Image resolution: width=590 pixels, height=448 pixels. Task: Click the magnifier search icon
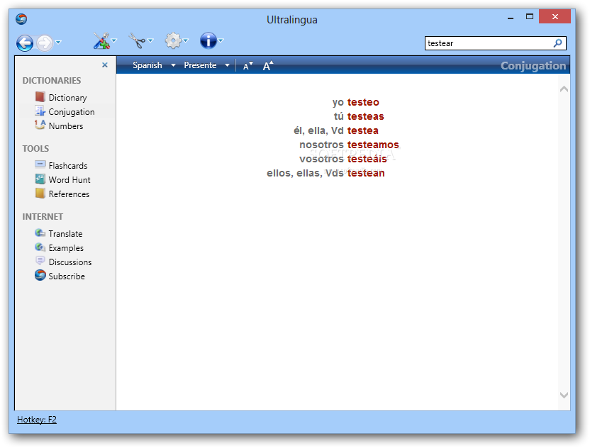point(558,43)
